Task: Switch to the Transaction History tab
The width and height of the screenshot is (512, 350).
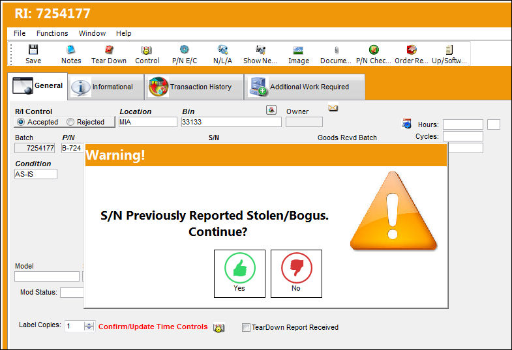Action: coord(194,87)
